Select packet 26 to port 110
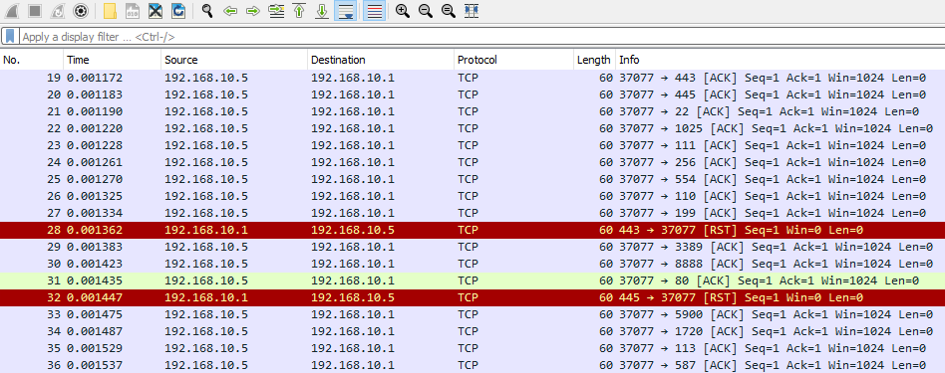 click(472, 196)
